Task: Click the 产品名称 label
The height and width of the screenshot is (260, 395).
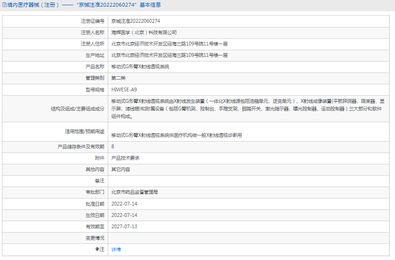Action: pyautogui.click(x=95, y=67)
